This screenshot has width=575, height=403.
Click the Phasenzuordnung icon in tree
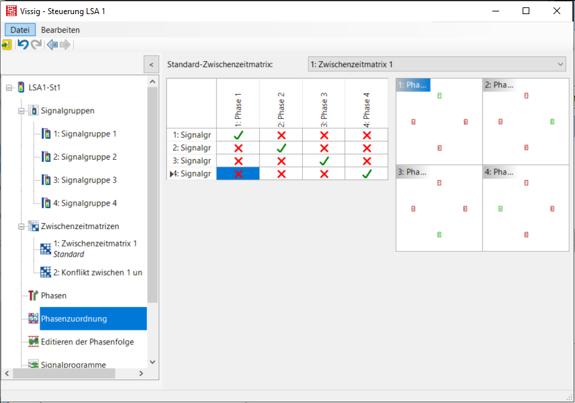pos(34,318)
